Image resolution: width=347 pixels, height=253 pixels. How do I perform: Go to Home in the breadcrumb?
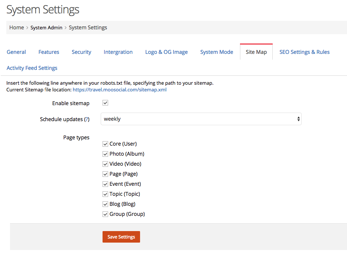pyautogui.click(x=17, y=27)
